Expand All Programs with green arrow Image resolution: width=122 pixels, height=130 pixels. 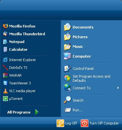[37, 112]
